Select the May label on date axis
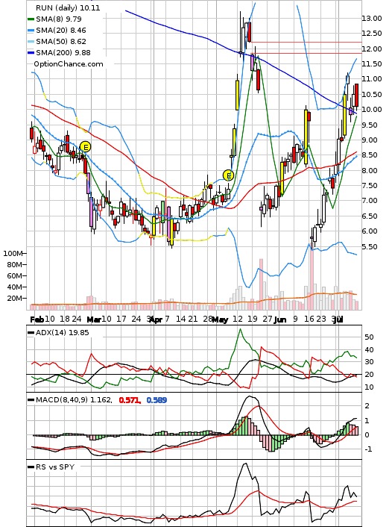The image size is (392, 527). point(220,319)
